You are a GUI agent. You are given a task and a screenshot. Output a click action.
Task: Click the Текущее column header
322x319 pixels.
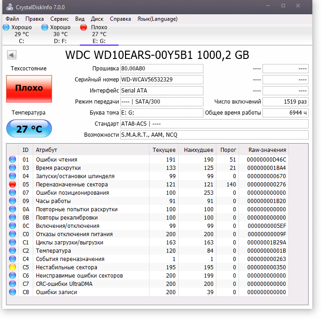click(164, 150)
